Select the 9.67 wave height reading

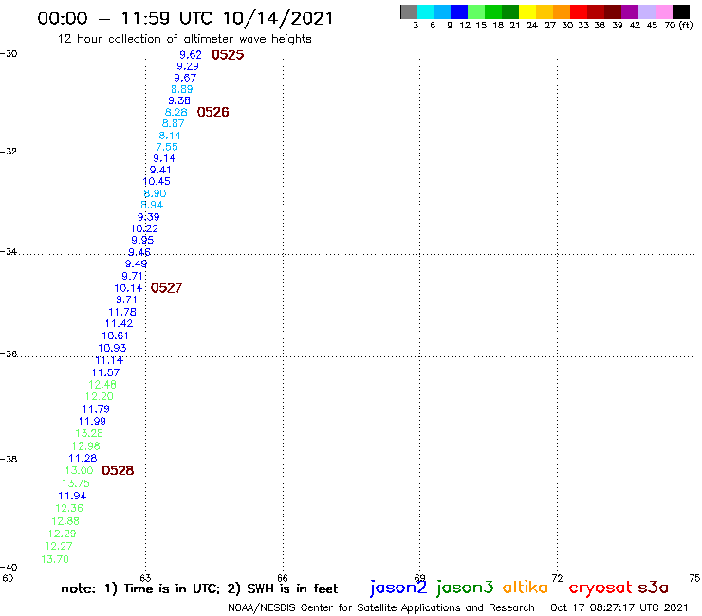[185, 78]
